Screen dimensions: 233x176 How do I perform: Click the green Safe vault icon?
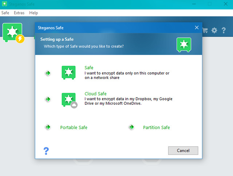[x=68, y=73]
